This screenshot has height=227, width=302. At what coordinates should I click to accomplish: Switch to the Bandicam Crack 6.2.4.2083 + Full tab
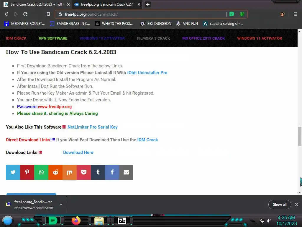pyautogui.click(x=36, y=4)
